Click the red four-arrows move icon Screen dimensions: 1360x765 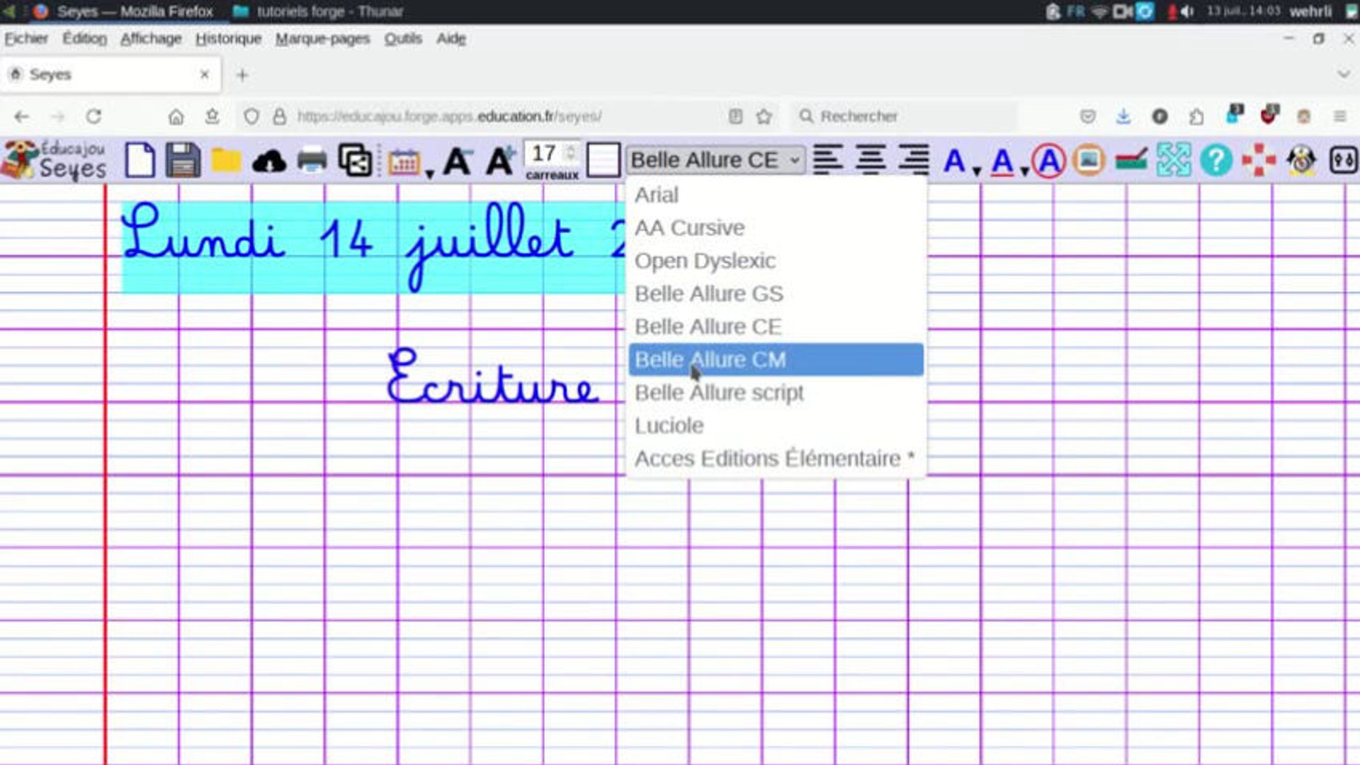(1259, 161)
